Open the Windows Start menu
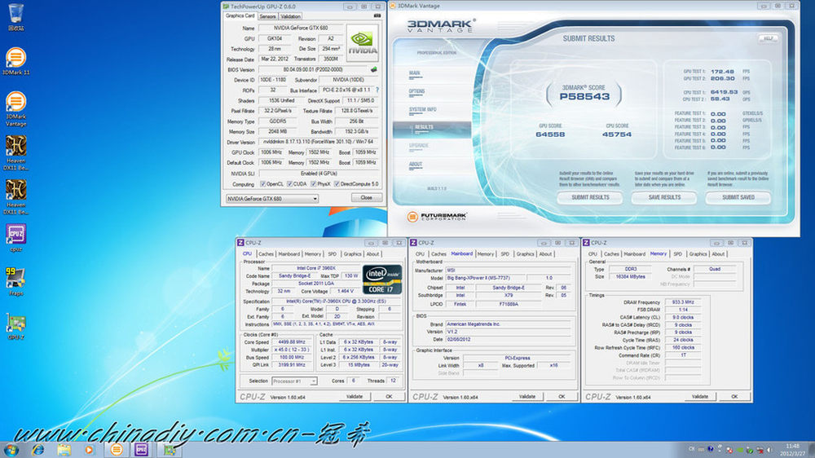 click(x=11, y=450)
